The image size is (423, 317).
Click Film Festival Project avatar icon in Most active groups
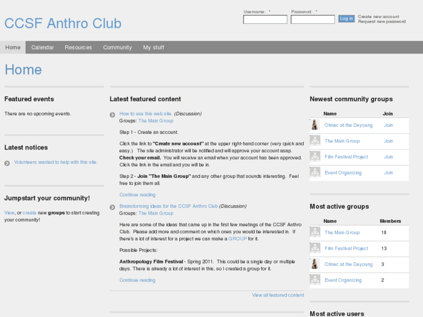coord(315,248)
